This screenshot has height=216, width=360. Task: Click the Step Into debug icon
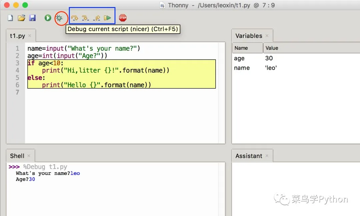[x=86, y=18]
